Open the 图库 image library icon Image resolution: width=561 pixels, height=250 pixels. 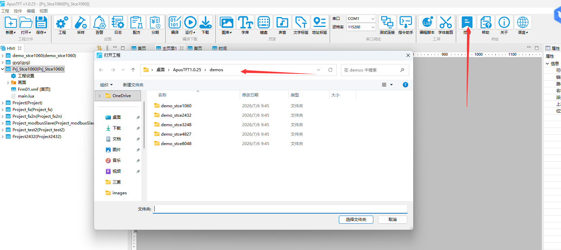tap(227, 23)
